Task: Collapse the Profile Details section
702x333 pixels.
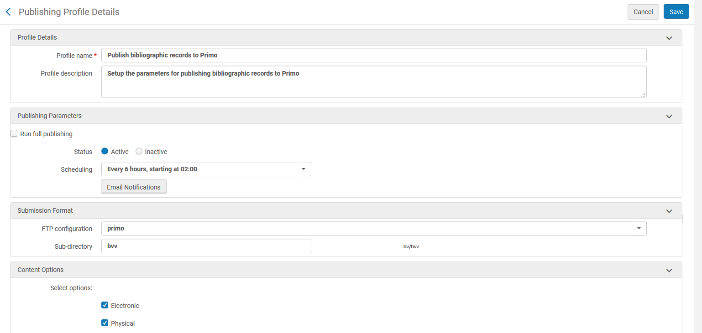Action: pyautogui.click(x=669, y=38)
